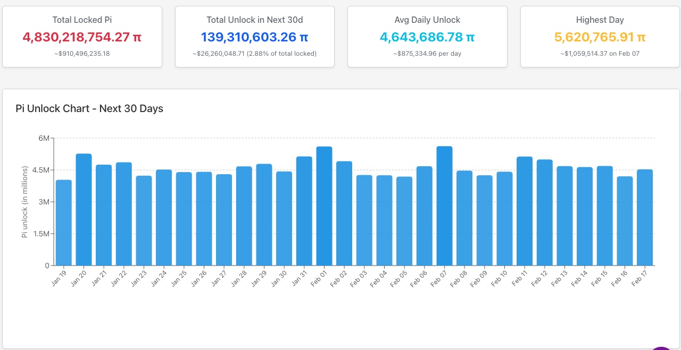Click the "Pi Unlock Chart - Next 30 Days" title
The width and height of the screenshot is (681, 350).
(89, 108)
